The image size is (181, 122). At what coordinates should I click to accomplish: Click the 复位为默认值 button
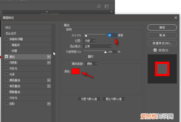pyautogui.click(x=114, y=99)
